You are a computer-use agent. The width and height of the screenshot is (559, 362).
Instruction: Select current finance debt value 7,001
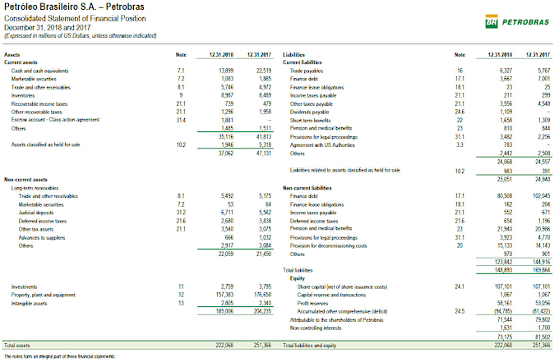tap(543, 79)
